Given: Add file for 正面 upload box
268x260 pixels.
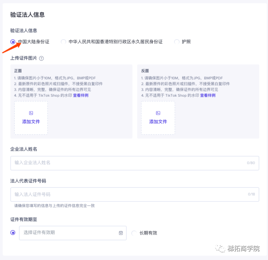Looking at the screenshot, I should [31, 118].
